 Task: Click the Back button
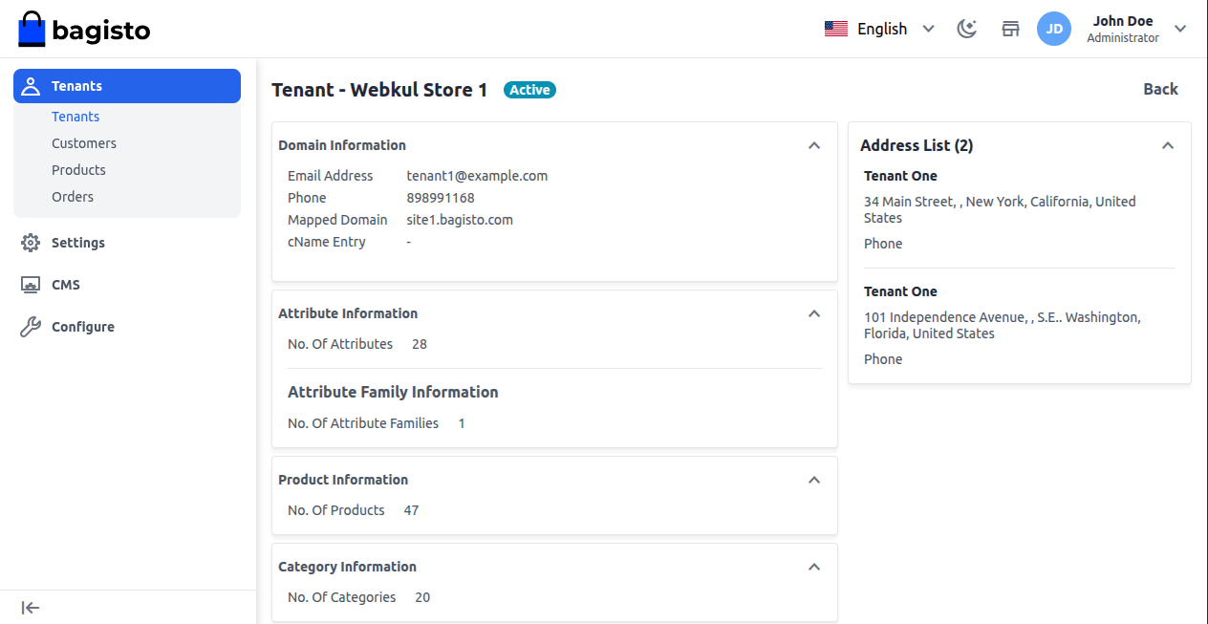[1160, 89]
